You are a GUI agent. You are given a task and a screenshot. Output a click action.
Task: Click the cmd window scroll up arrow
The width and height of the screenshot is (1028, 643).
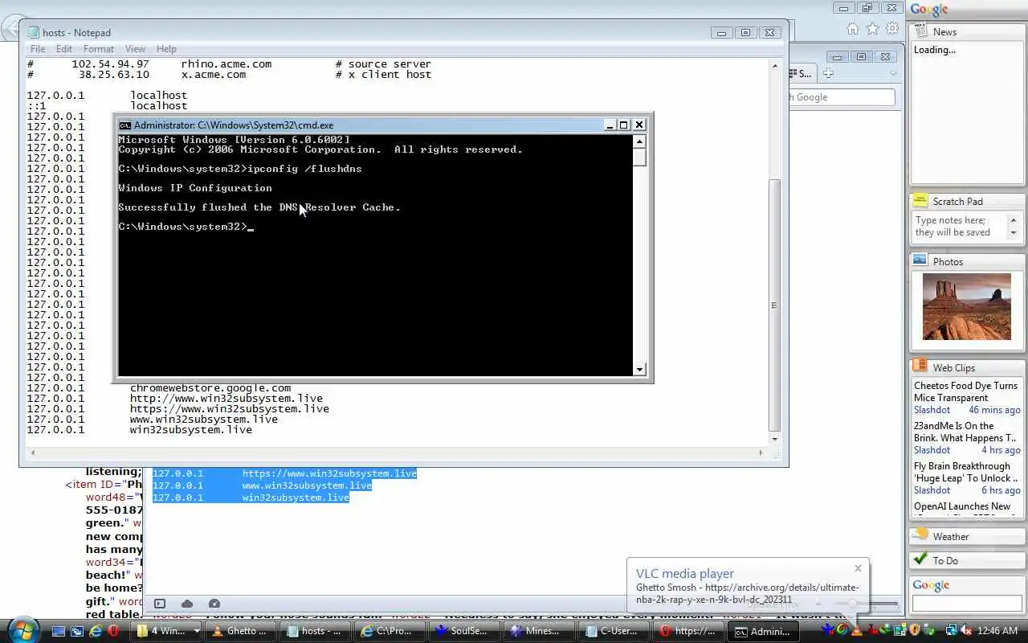click(x=639, y=141)
